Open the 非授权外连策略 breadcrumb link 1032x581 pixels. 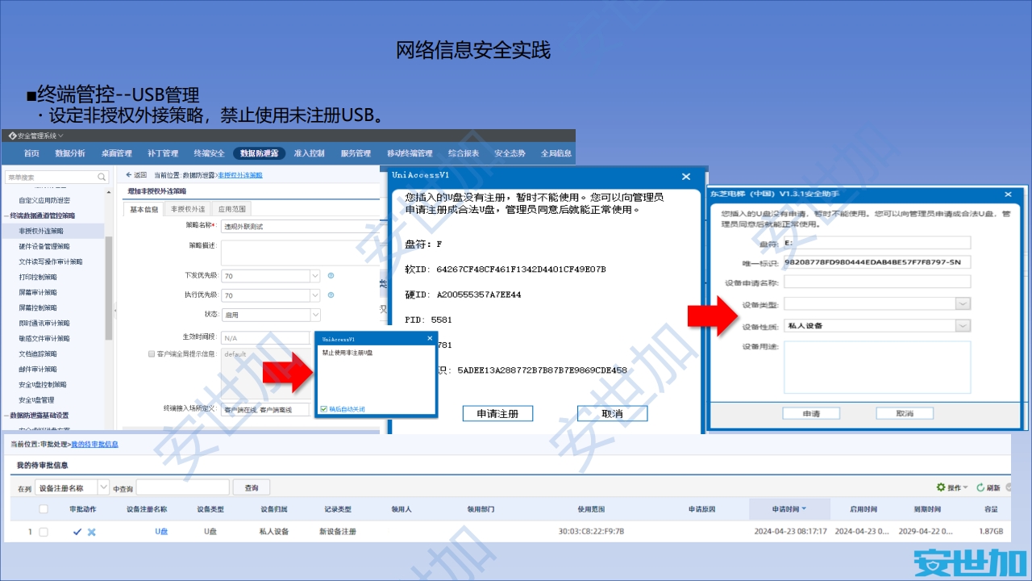click(x=239, y=175)
